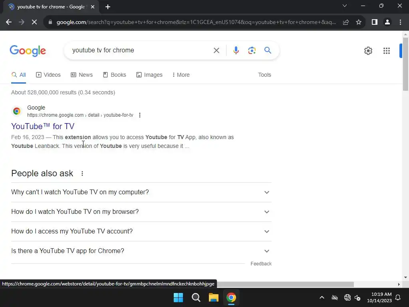Open the notifications bell

click(398, 297)
